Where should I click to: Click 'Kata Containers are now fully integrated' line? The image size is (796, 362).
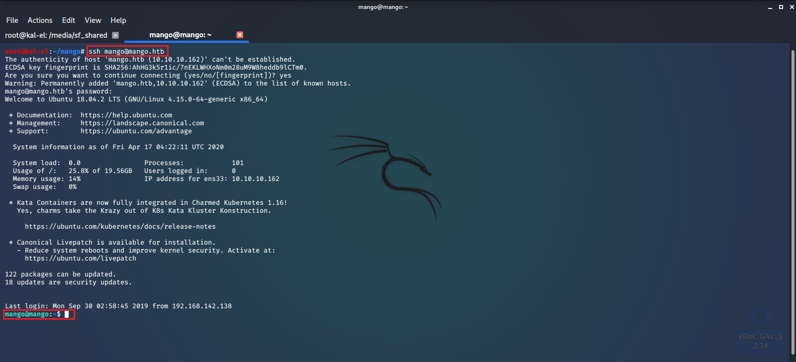148,203
